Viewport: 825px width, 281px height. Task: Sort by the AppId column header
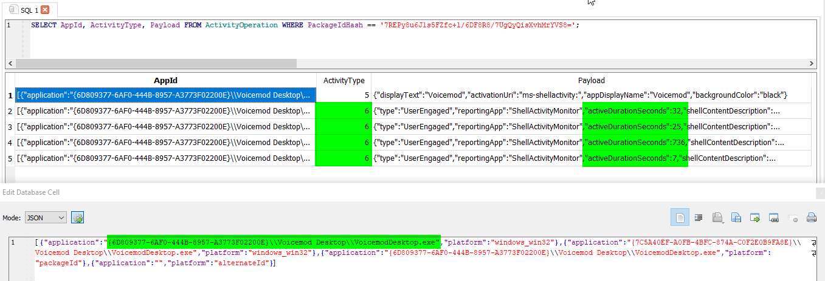[165, 80]
